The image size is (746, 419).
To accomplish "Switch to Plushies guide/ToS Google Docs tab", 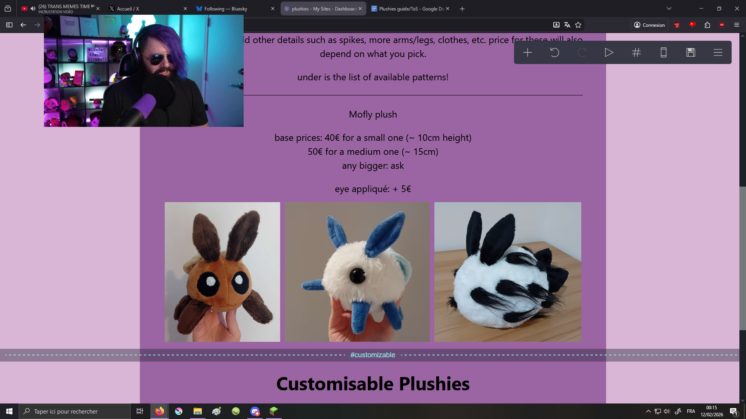I will (408, 9).
